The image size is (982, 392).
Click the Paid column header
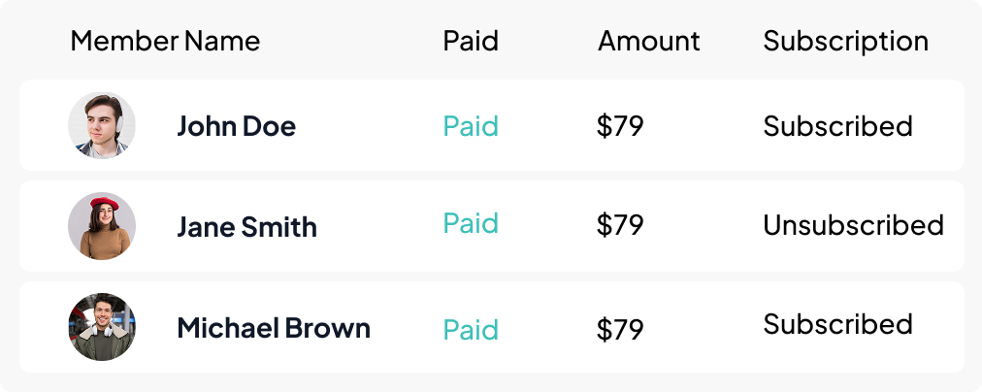(471, 42)
